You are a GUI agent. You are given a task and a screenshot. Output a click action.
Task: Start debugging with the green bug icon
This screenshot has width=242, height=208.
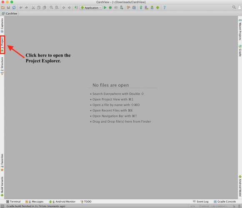tap(110, 7)
